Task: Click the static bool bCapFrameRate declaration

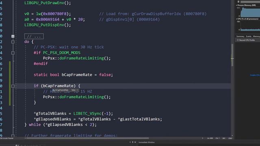Action: click(73, 75)
